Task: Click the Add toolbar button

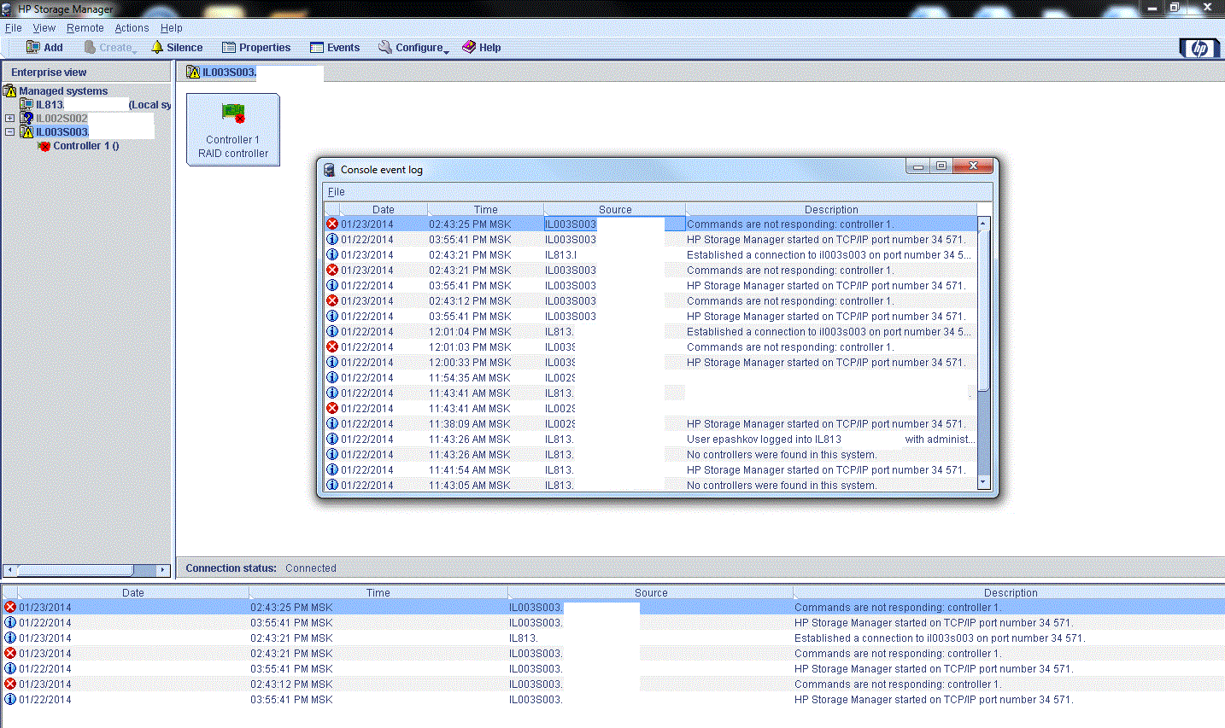Action: point(44,48)
